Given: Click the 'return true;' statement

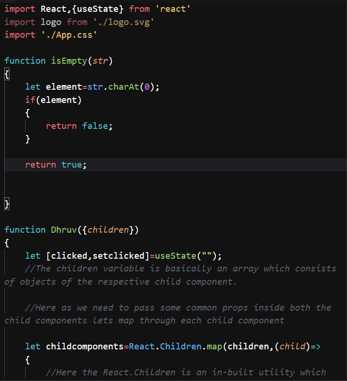Looking at the screenshot, I should pyautogui.click(x=56, y=165).
